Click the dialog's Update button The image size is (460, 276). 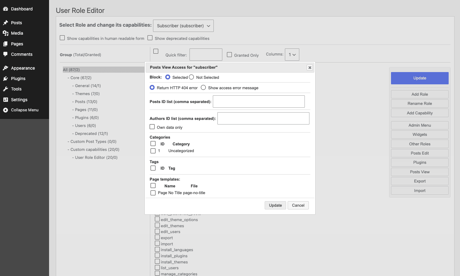(x=275, y=205)
